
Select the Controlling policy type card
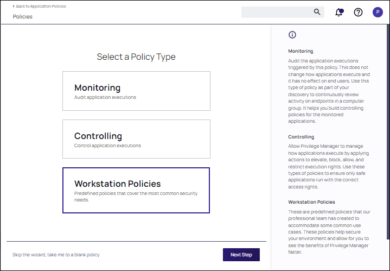point(136,139)
